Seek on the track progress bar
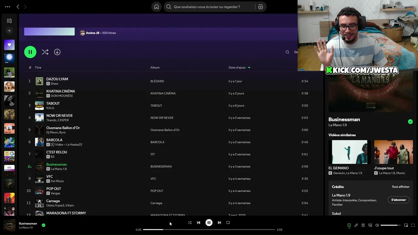The image size is (418, 235). (x=209, y=230)
